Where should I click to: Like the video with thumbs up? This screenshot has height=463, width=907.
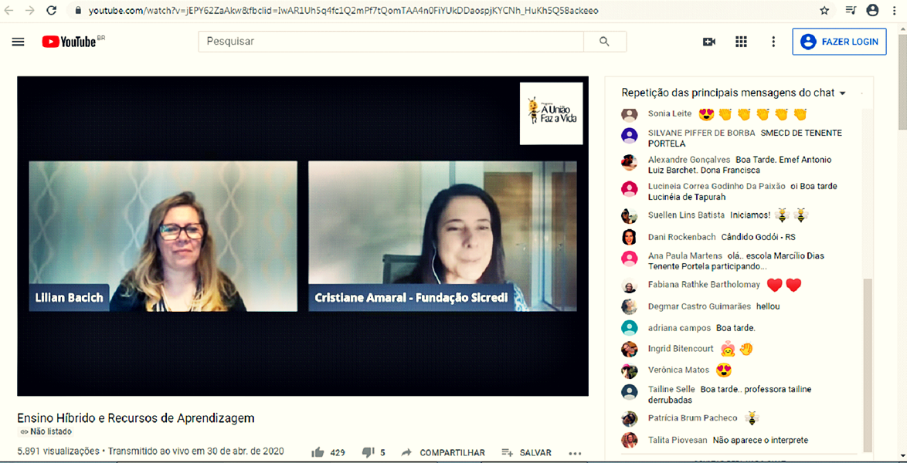pos(318,452)
